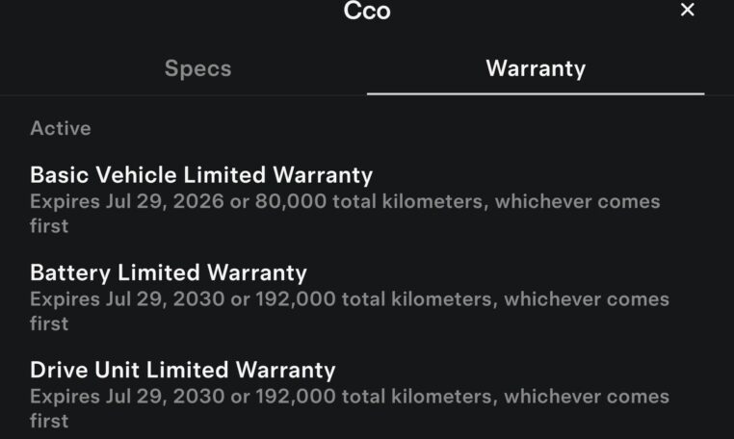Select the Warranty tab

[536, 69]
